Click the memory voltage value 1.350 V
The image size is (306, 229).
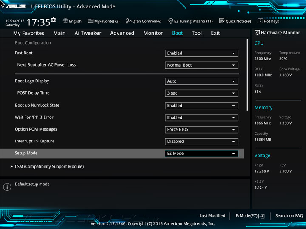click(x=286, y=123)
